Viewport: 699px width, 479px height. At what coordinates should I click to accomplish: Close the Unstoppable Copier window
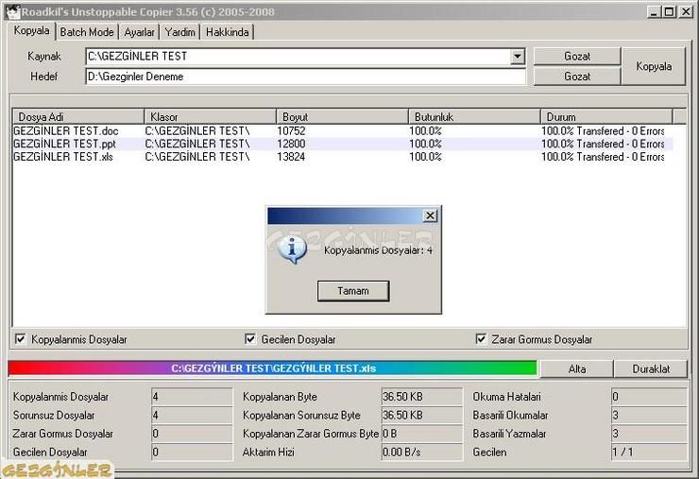point(685,11)
